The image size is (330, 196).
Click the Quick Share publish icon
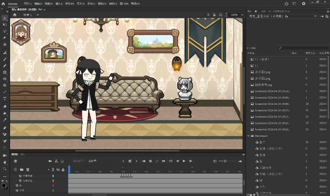point(286,4)
